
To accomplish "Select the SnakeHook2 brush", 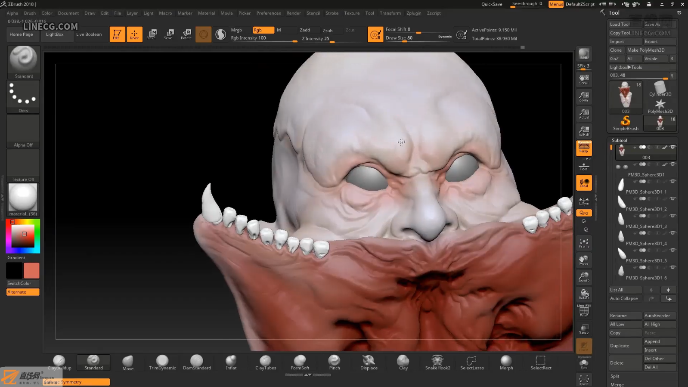I will pyautogui.click(x=437, y=362).
